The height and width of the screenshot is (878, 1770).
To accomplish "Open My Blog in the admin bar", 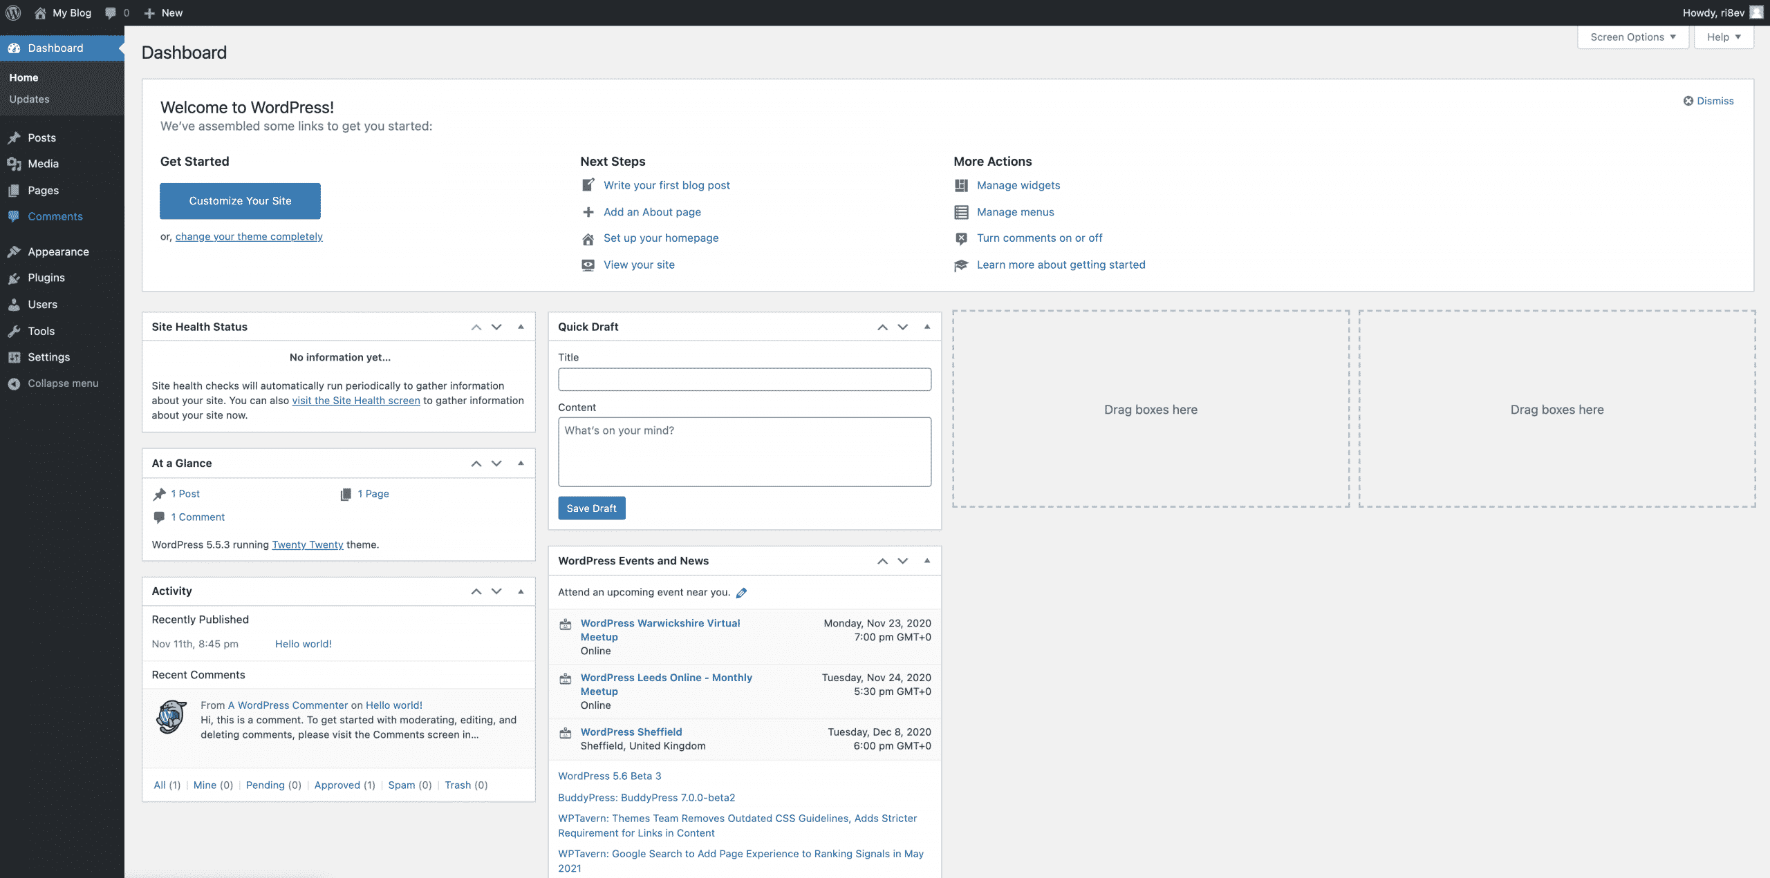I will 63,12.
